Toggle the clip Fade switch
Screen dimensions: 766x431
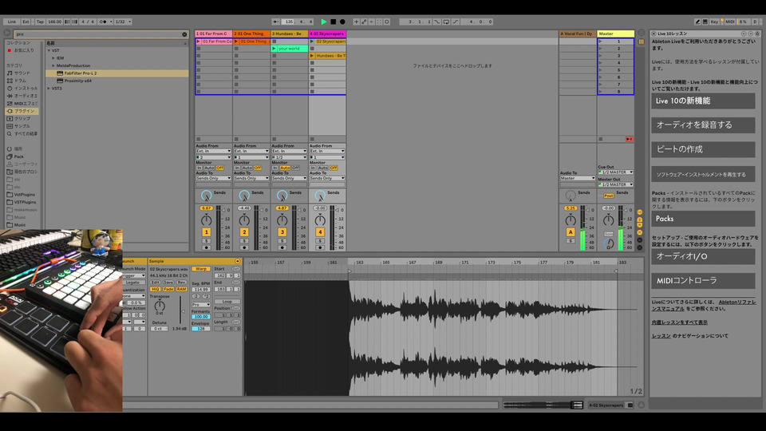[168, 289]
